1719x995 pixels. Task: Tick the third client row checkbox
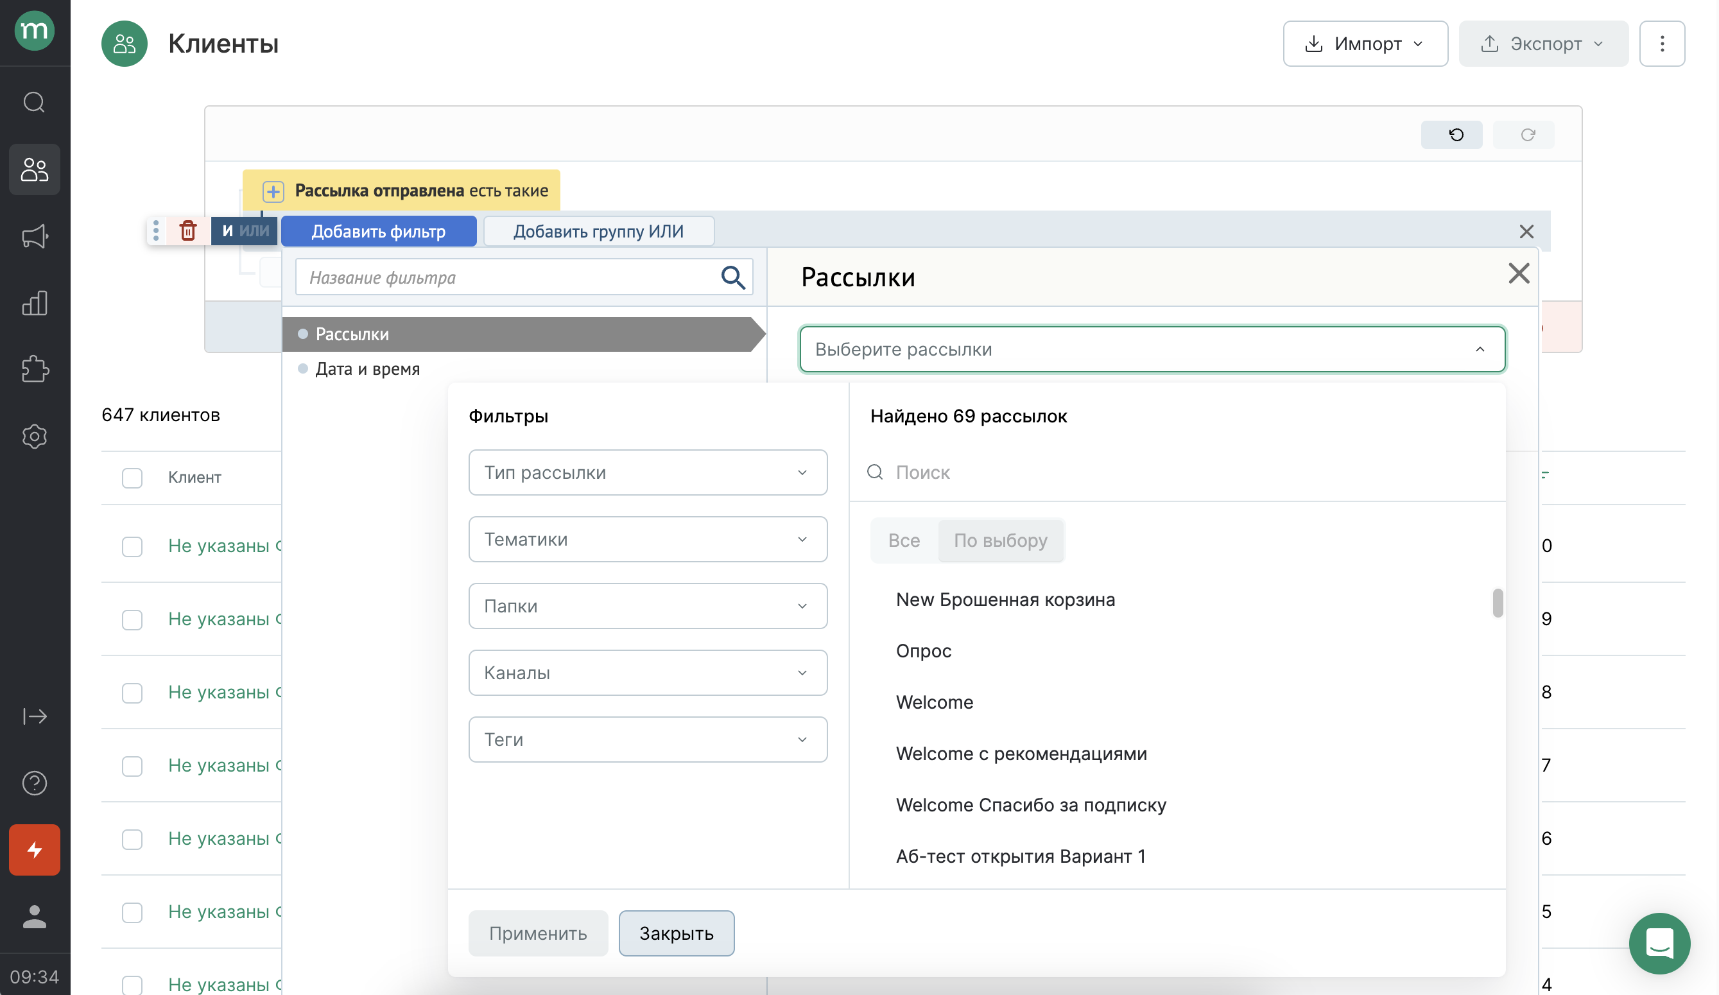132,693
